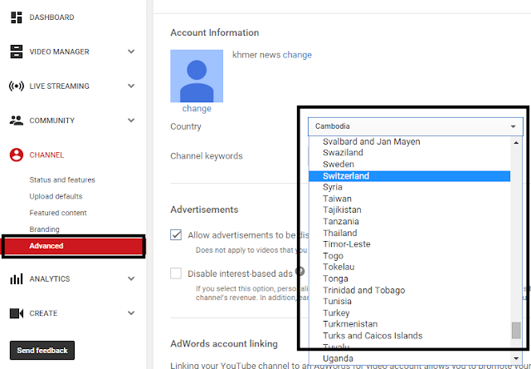The image size is (531, 369).
Task: Expand the Video Manager section chevron
Action: [x=131, y=52]
